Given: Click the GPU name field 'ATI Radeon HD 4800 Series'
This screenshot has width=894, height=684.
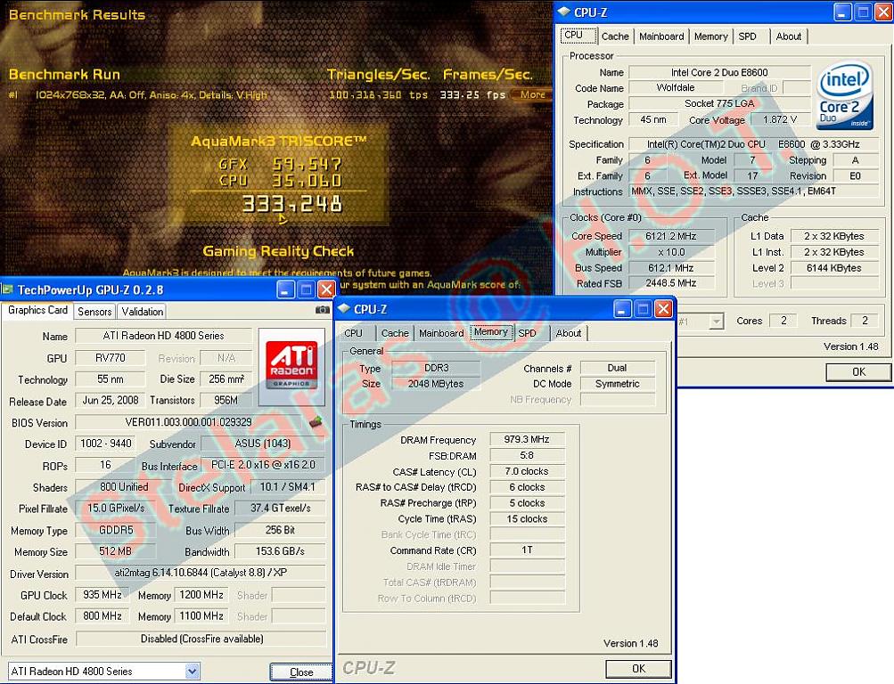Looking at the screenshot, I should pyautogui.click(x=164, y=336).
